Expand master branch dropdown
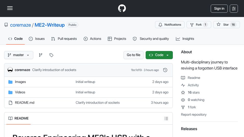Viewport: 244px width, 137px height. [x=19, y=55]
